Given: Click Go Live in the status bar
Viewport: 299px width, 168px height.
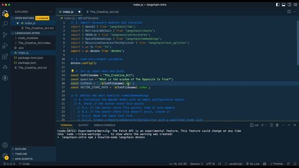Looking at the screenshot, I should coord(253,164).
